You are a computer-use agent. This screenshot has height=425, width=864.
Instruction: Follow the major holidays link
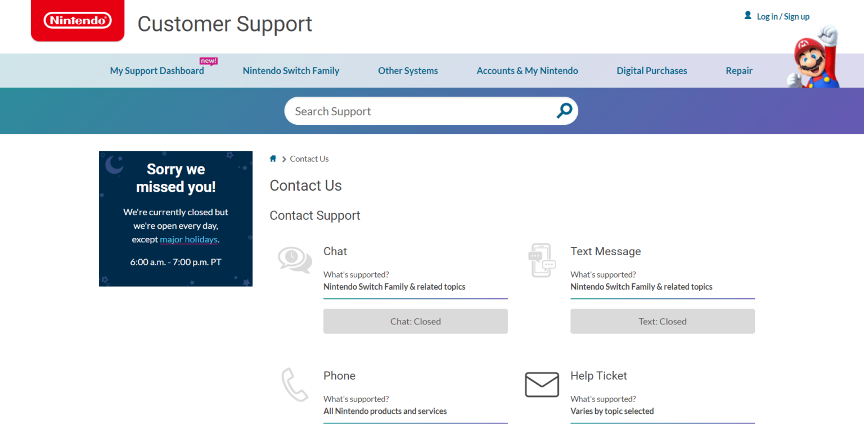click(x=188, y=239)
